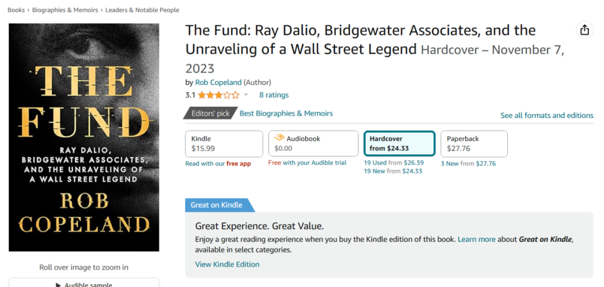
Task: Expand the ratings breakdown chevron
Action: [246, 95]
